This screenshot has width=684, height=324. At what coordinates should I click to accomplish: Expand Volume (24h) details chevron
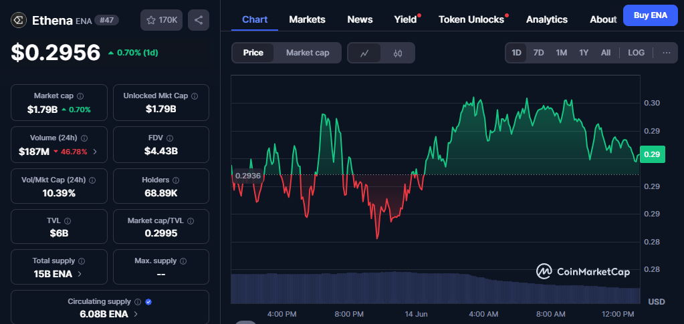click(x=95, y=152)
